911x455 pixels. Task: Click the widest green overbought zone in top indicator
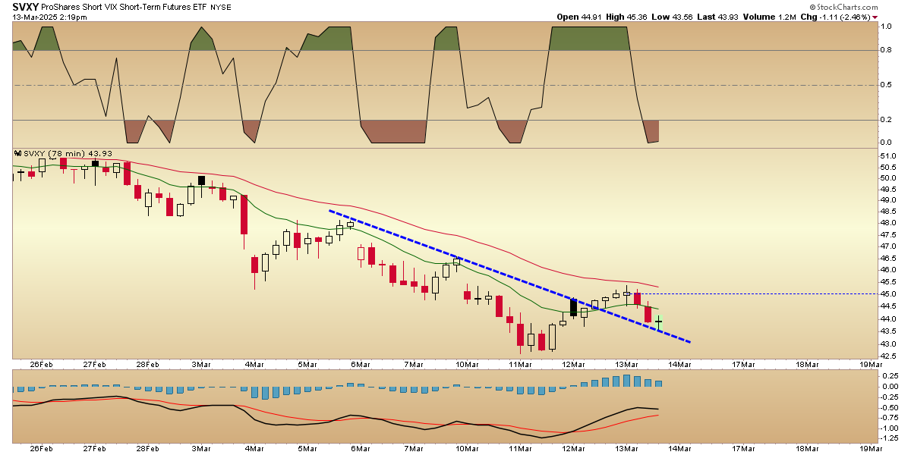pyautogui.click(x=589, y=38)
